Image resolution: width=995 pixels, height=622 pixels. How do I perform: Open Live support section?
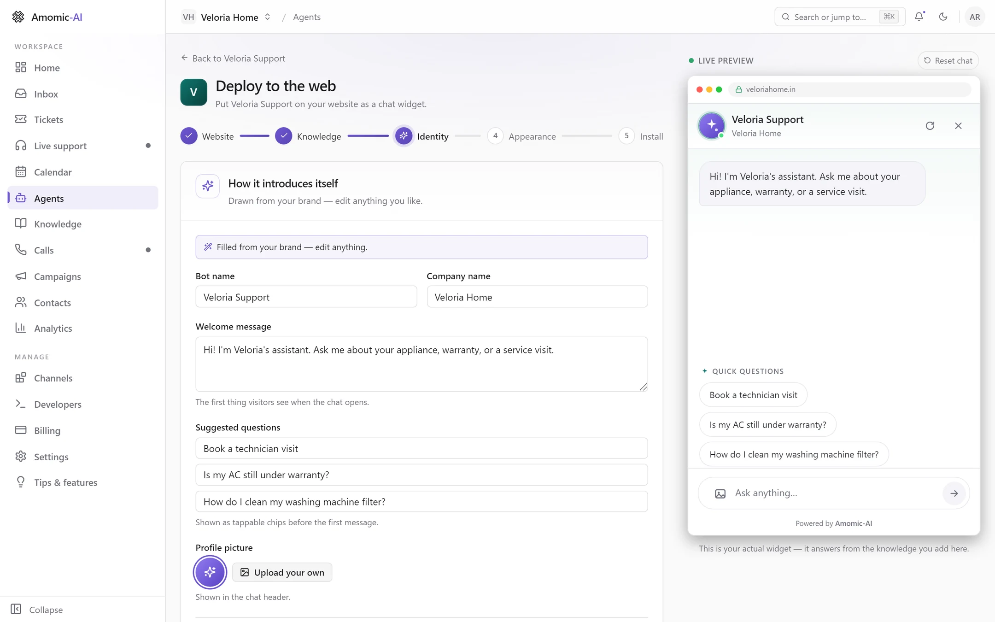click(83, 146)
